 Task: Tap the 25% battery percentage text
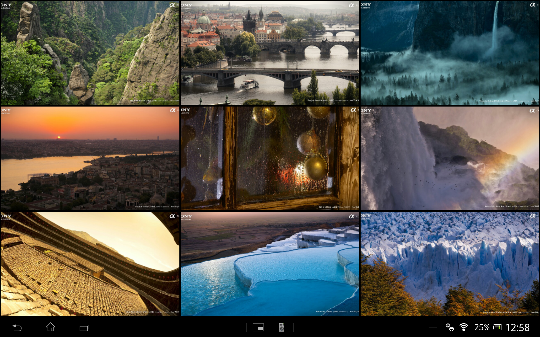point(482,327)
